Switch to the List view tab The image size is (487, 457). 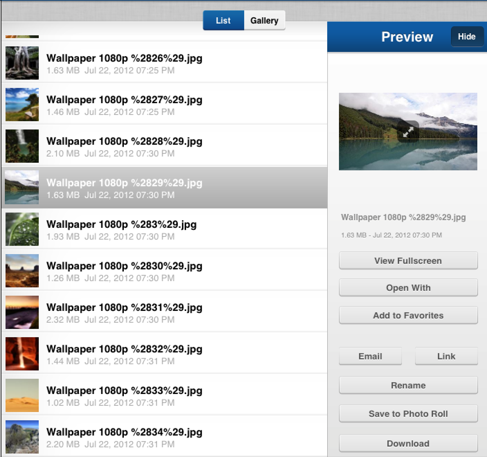[223, 20]
